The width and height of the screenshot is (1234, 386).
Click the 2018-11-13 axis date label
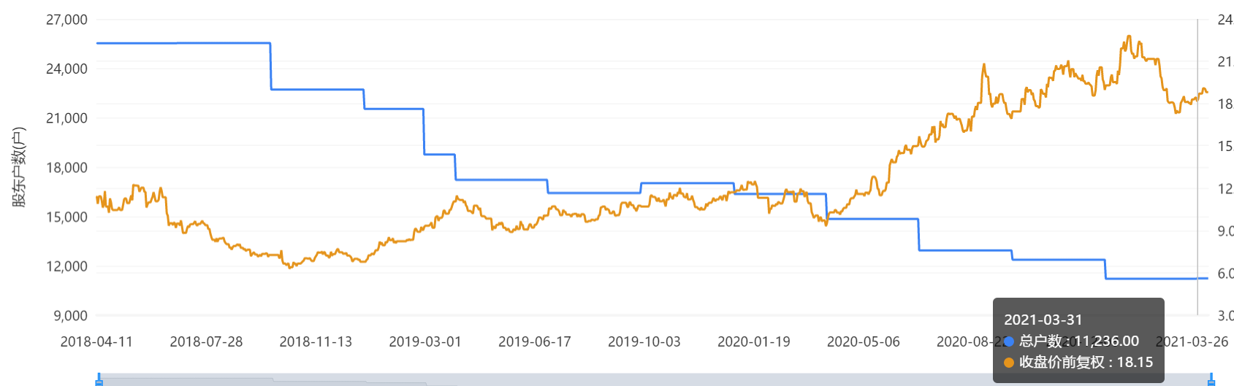pos(316,341)
